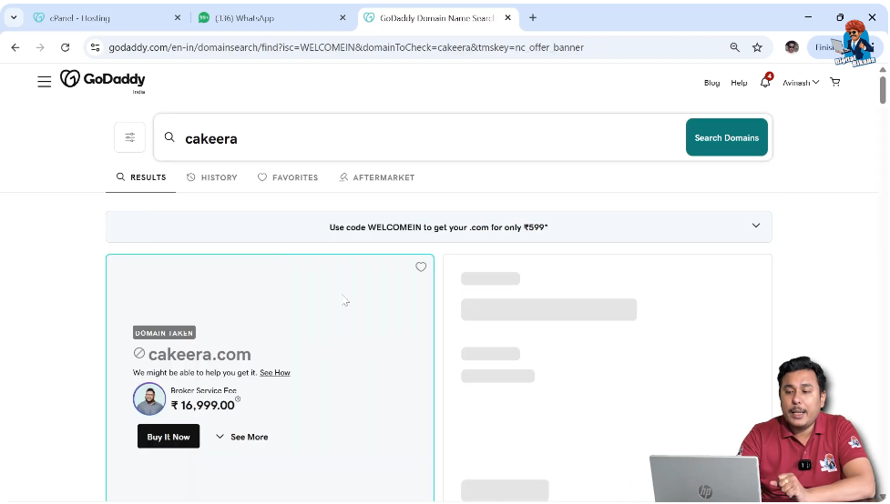The width and height of the screenshot is (890, 504).
Task: Click the DOMAIN TAKEN badge
Action: click(x=164, y=333)
